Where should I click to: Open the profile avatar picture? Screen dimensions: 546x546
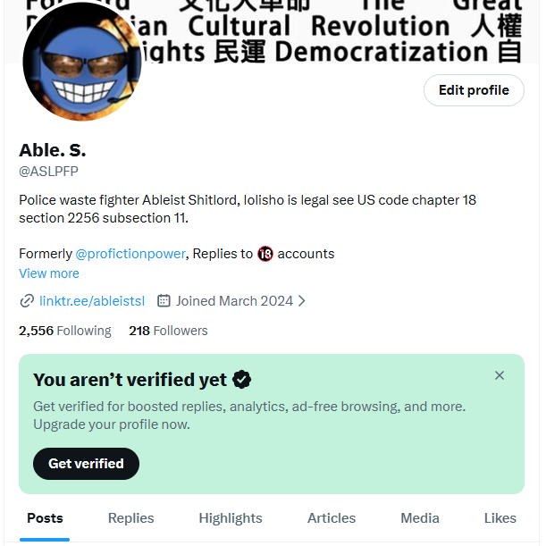point(82,62)
